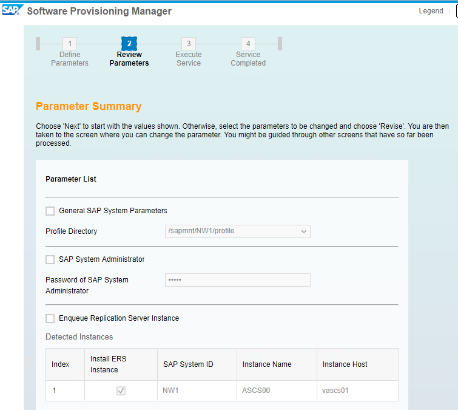
Task: Click the roadmap end marker
Action: tap(280, 44)
